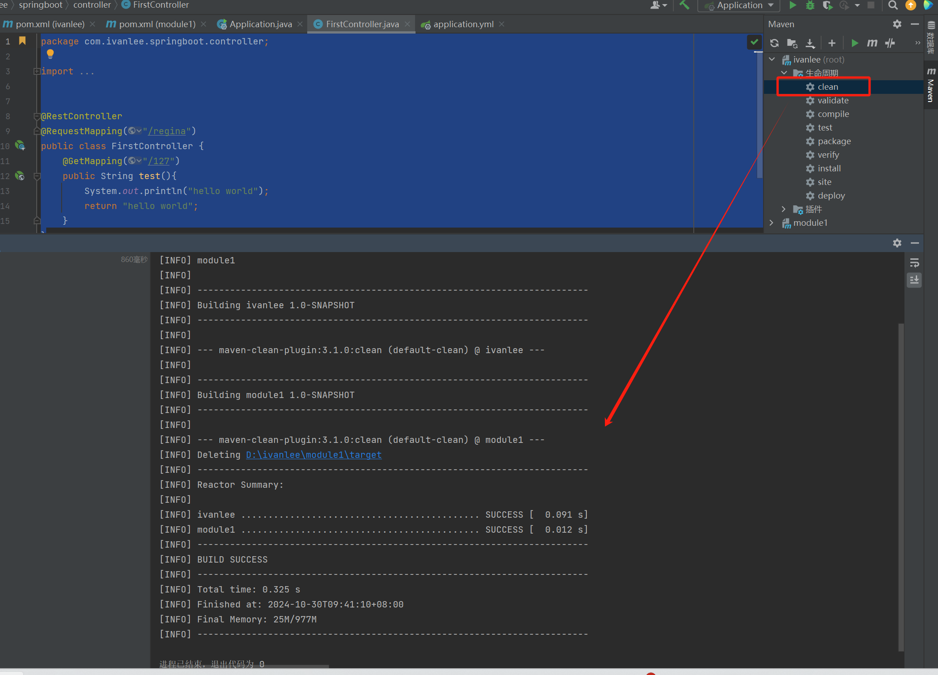The width and height of the screenshot is (938, 675).
Task: Hide the Maven tool window
Action: tap(915, 24)
